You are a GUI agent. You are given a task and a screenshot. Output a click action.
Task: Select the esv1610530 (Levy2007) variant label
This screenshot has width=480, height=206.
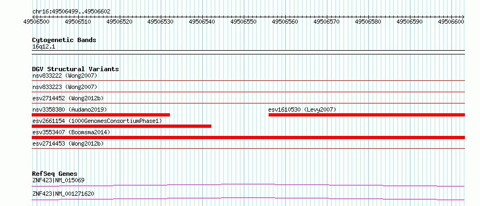pos(302,109)
